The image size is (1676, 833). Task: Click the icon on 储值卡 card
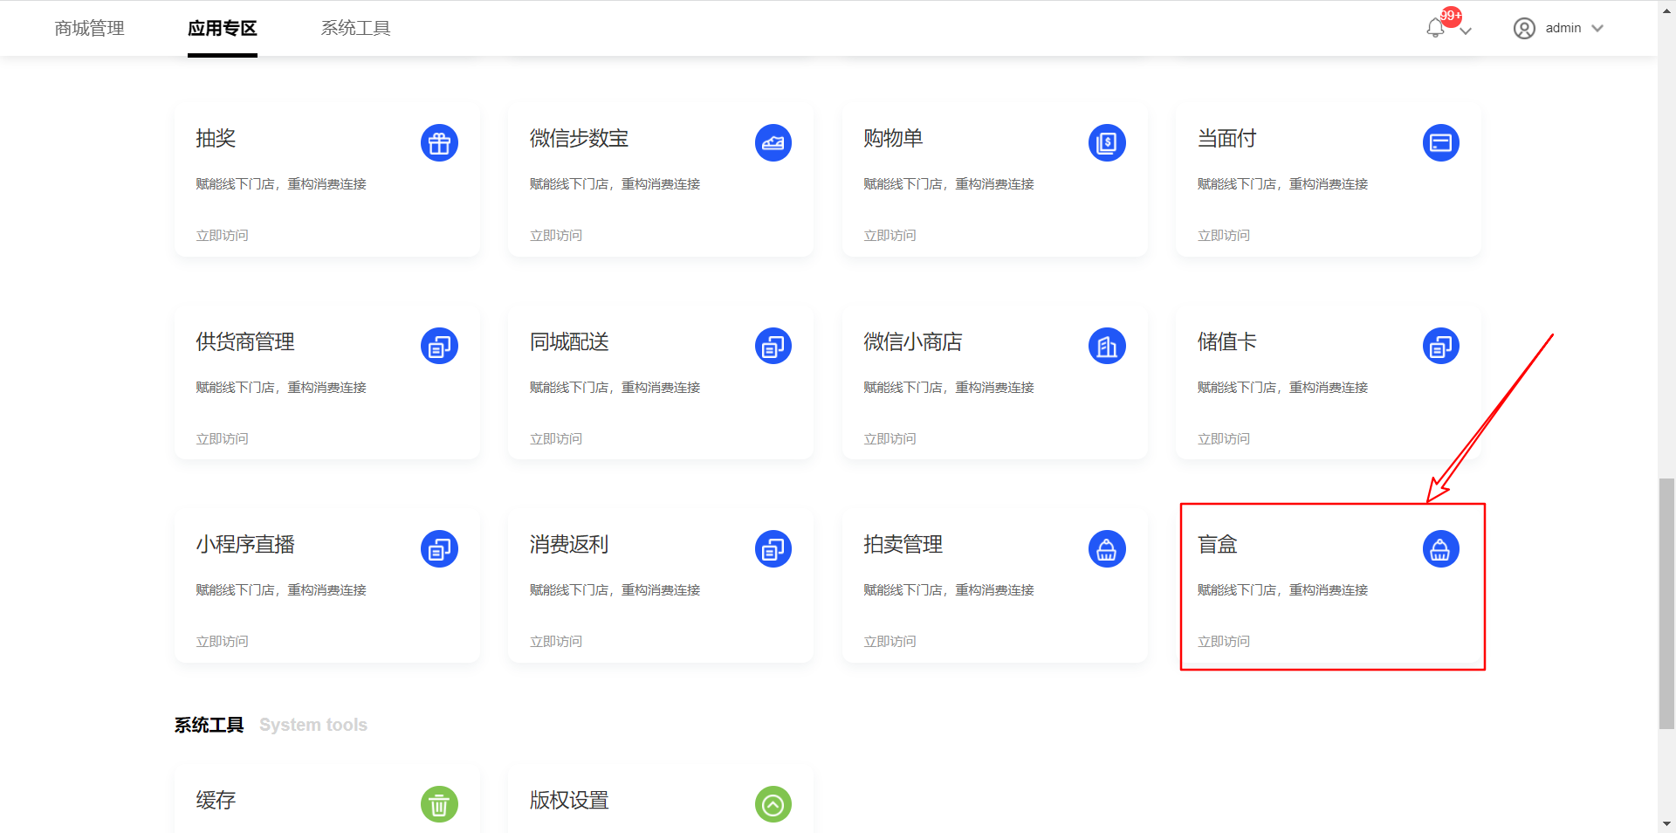pyautogui.click(x=1441, y=346)
